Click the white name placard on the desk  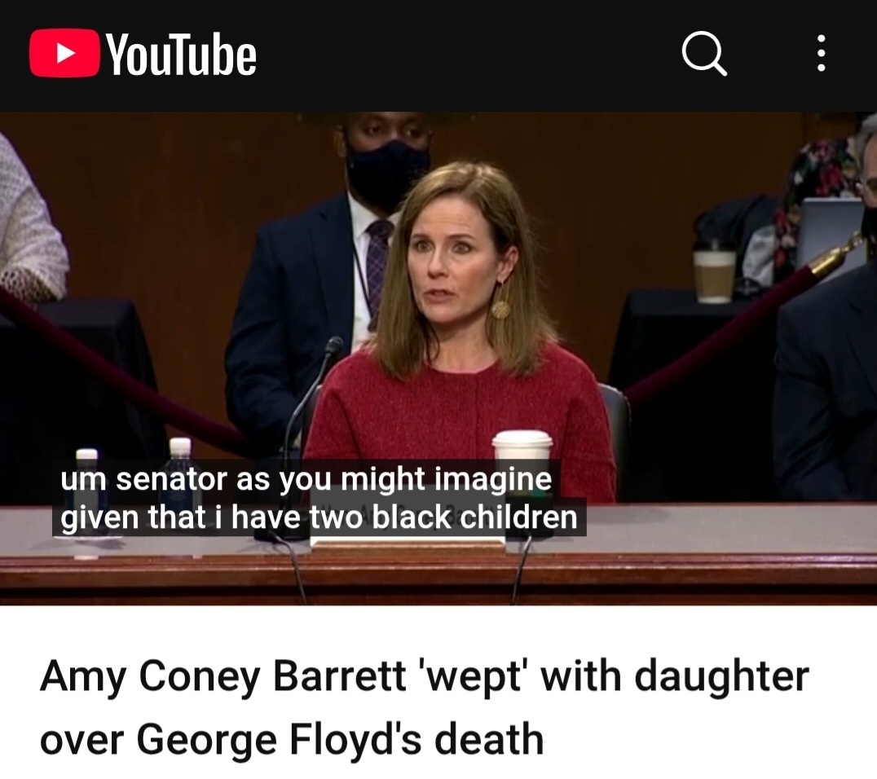(408, 543)
